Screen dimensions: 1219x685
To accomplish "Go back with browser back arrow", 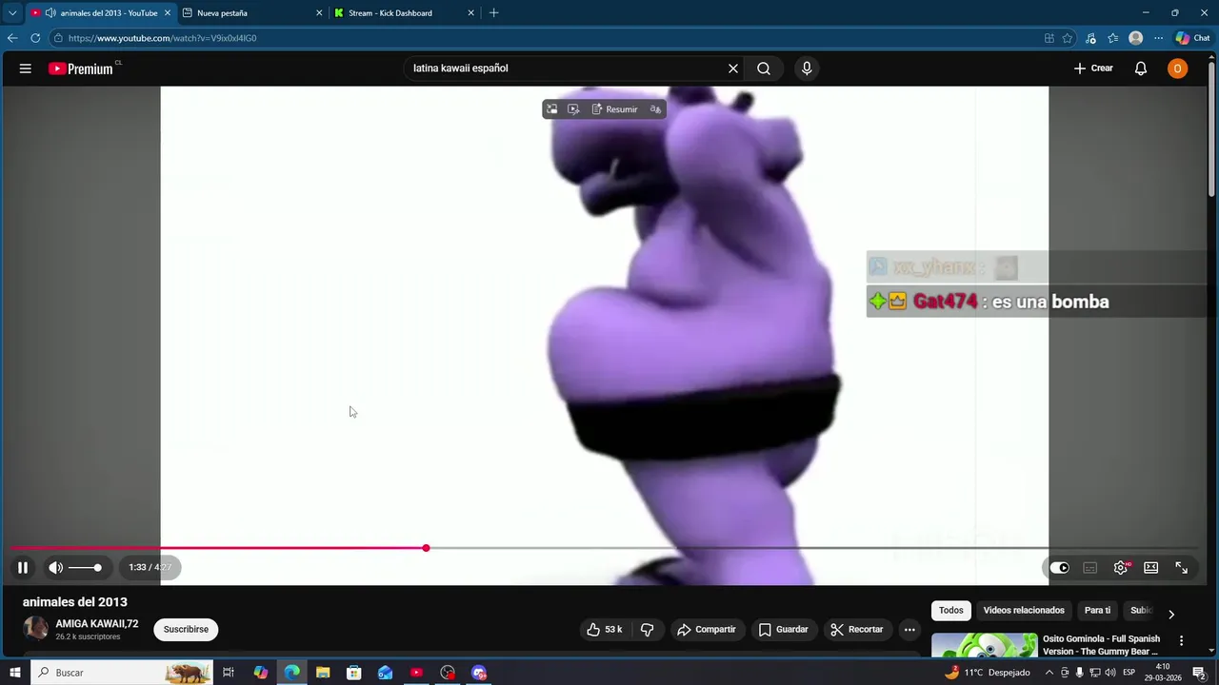I will point(12,38).
